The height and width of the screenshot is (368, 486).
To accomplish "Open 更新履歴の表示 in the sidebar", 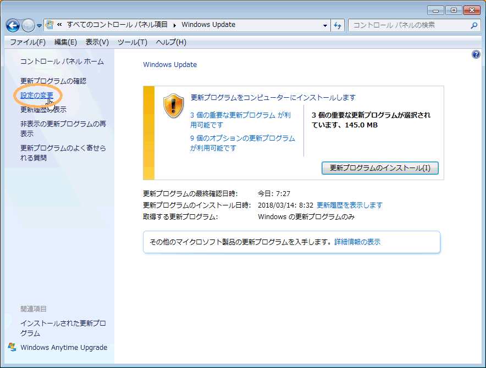I will click(43, 110).
